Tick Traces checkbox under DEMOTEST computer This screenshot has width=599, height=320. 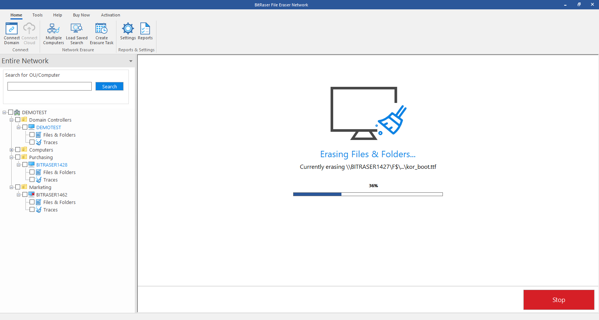[32, 142]
